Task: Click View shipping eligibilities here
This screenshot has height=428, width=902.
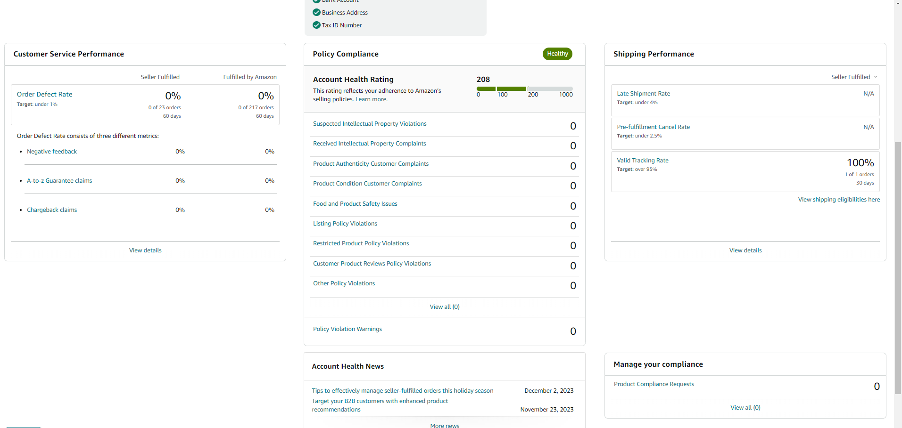Action: [x=839, y=199]
